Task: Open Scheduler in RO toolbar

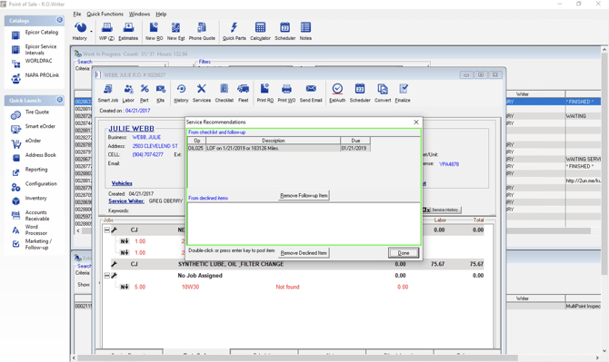Action: 360,93
